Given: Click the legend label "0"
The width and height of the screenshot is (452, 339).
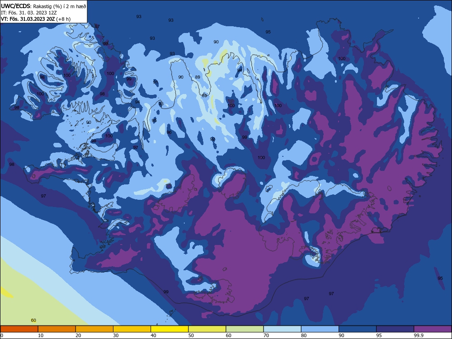Looking at the screenshot, I should 2,335.
